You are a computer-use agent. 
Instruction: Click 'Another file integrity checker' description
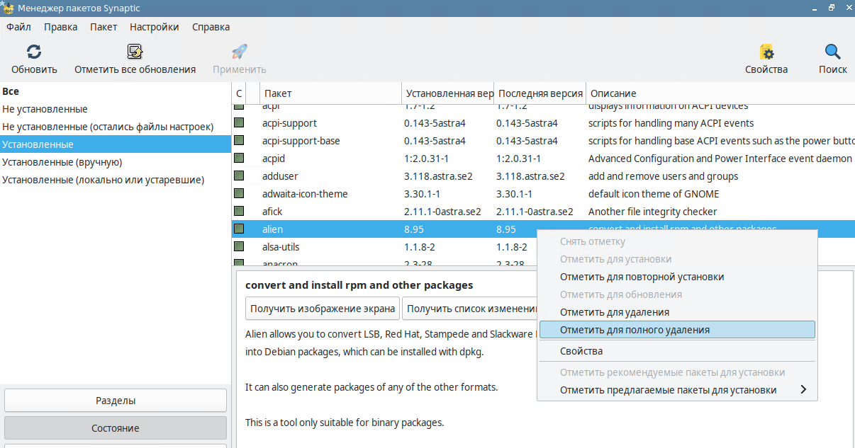[652, 212]
